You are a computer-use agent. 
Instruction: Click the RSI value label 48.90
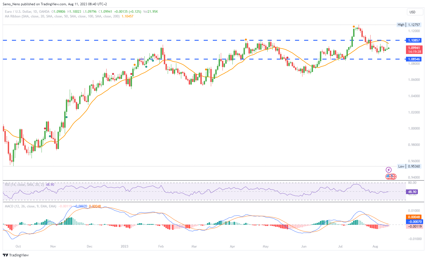(412, 192)
